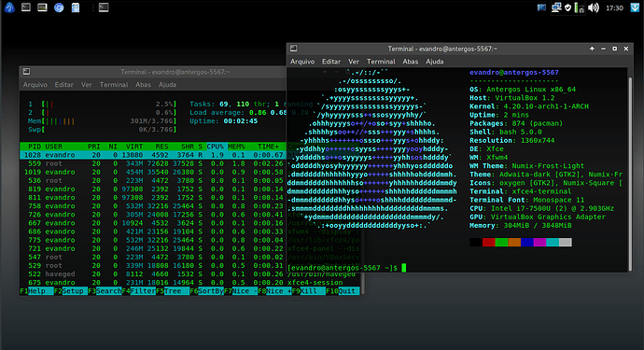This screenshot has width=644, height=350.
Task: Open Ajuda menu in front terminal
Action: click(x=435, y=62)
